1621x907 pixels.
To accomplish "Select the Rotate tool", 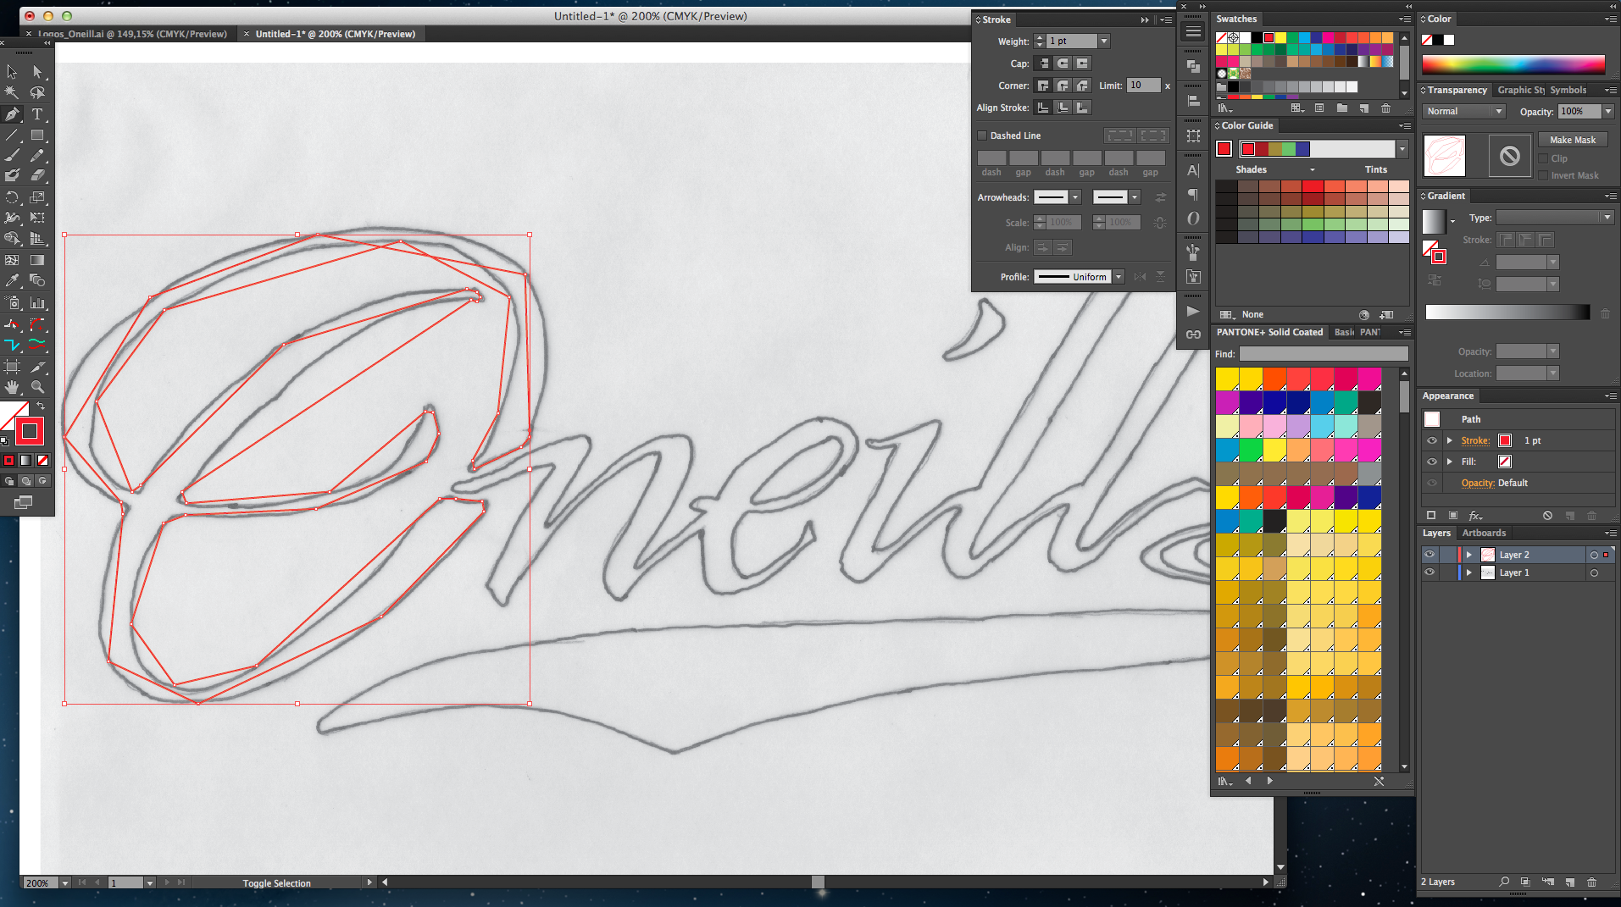I will pyautogui.click(x=12, y=197).
